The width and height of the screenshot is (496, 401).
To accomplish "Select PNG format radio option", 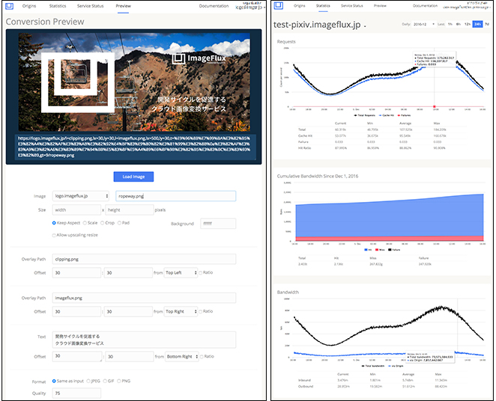I will pos(119,381).
